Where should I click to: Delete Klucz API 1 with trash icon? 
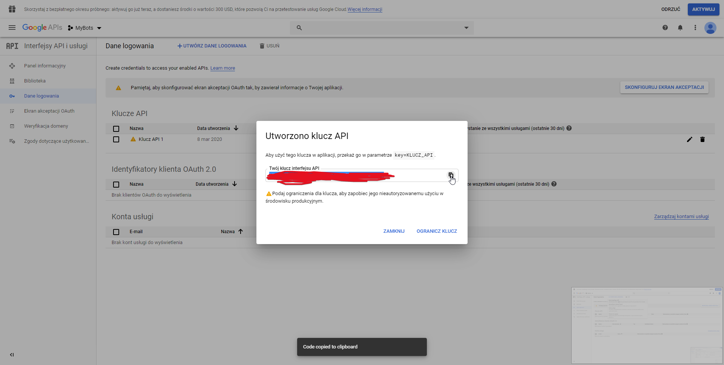coord(703,139)
